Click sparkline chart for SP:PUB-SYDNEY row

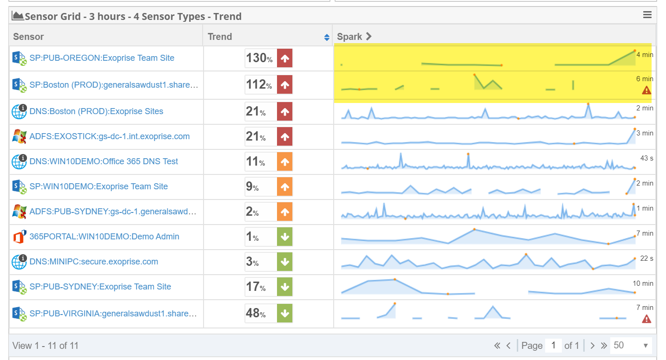click(x=488, y=287)
